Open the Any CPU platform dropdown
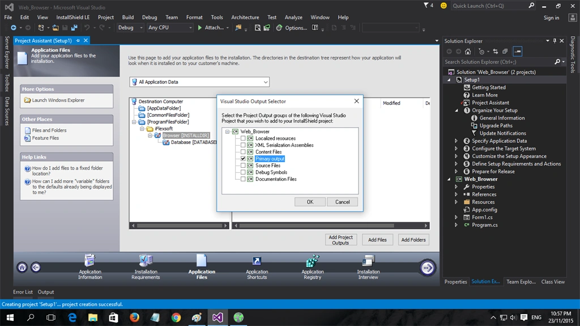 click(x=170, y=27)
